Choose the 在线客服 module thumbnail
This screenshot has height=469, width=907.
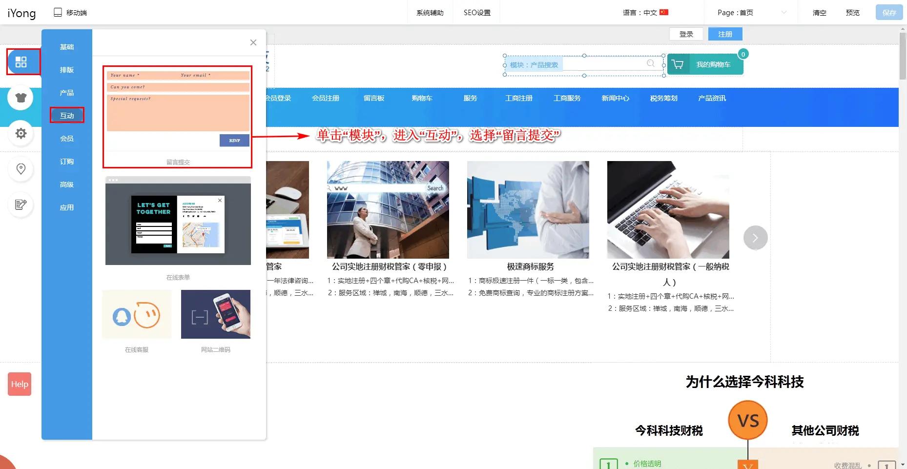[x=137, y=315]
